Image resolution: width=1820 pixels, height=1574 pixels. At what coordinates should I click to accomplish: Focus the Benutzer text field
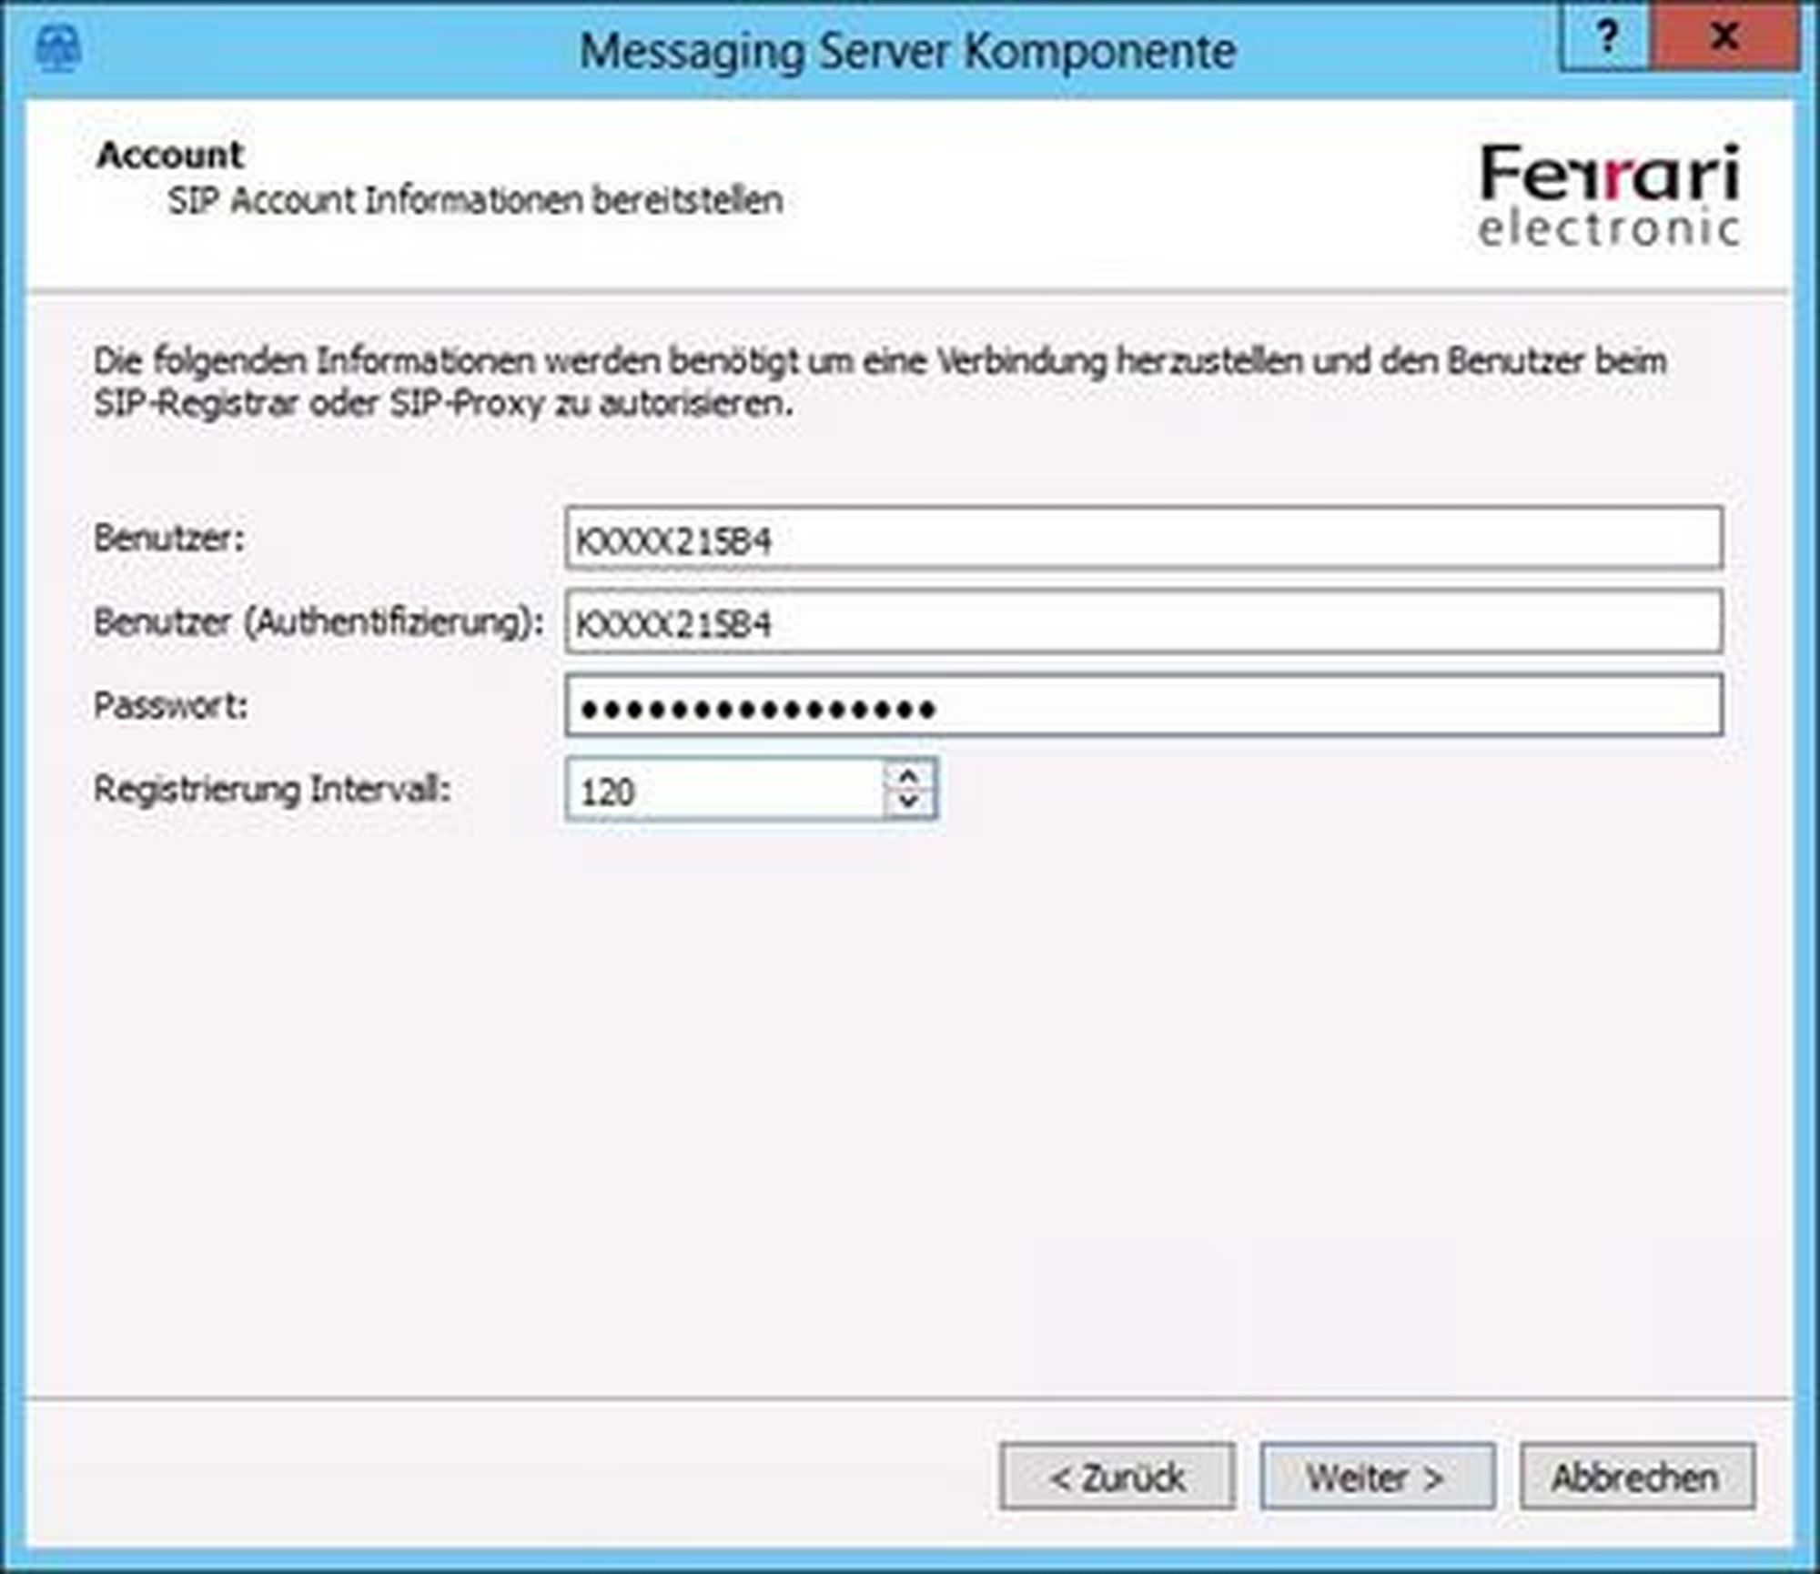(1143, 539)
